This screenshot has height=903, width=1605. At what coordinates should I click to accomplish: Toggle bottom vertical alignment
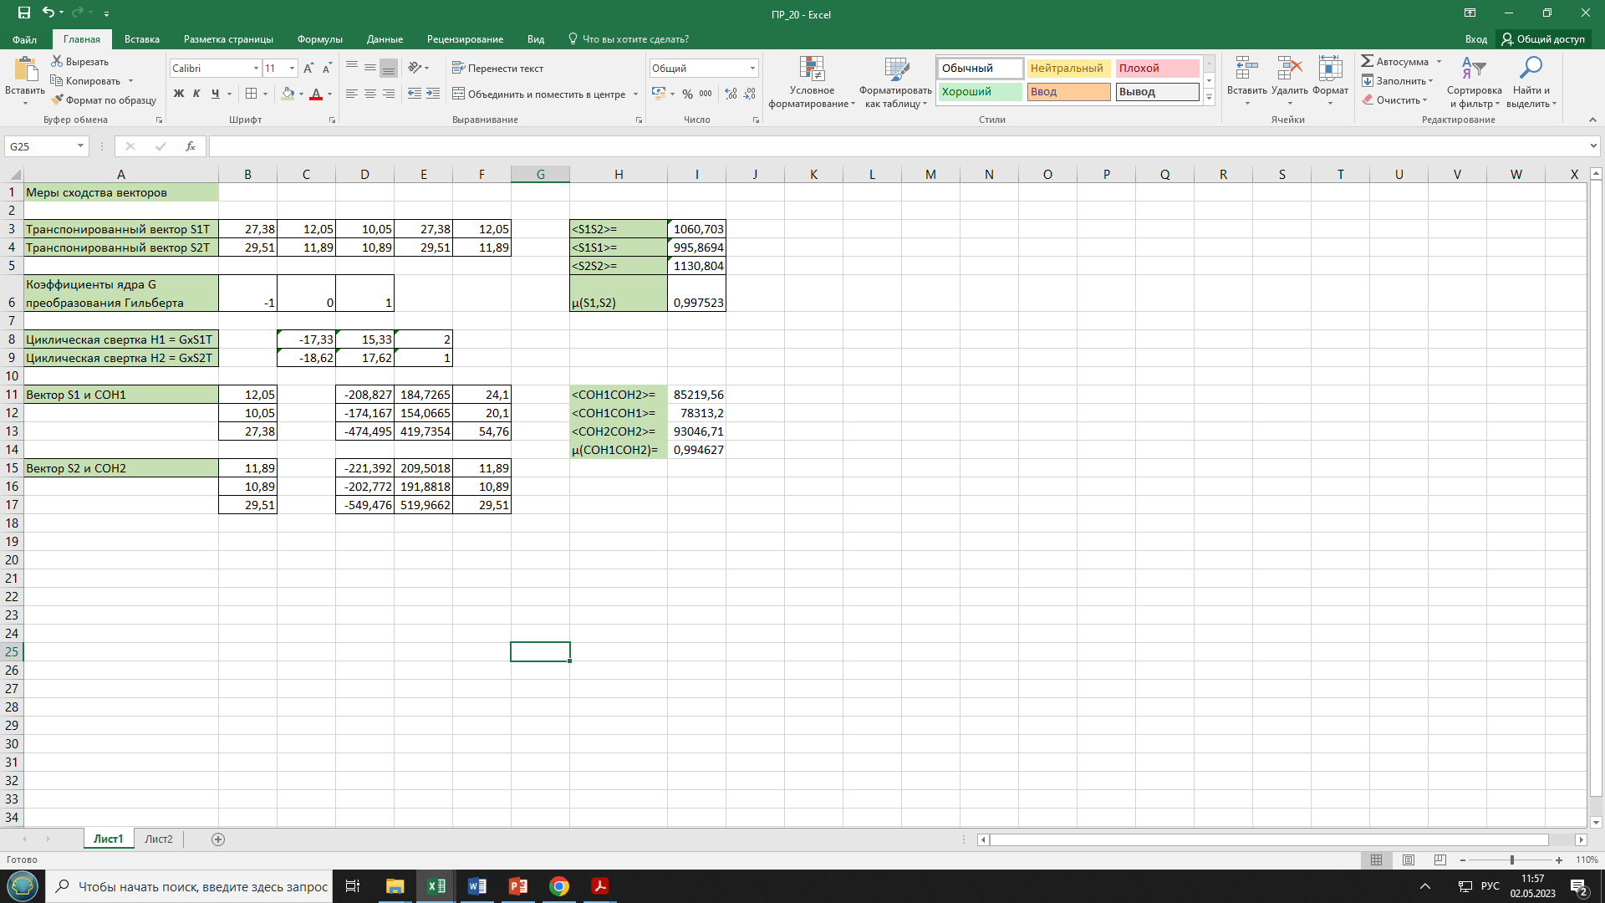coord(389,68)
